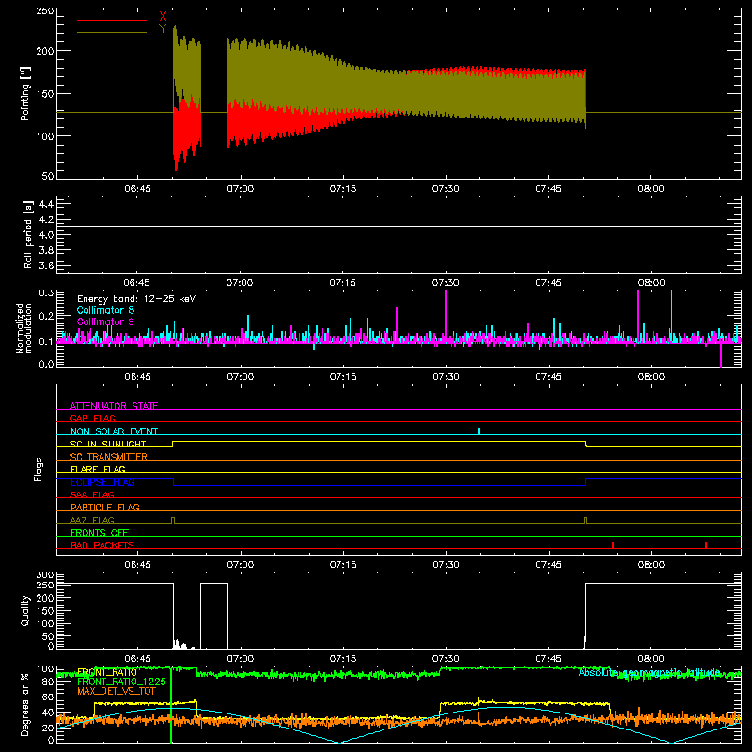Click the Quality axis title
Image resolution: width=752 pixels, height=752 pixels.
[x=25, y=610]
